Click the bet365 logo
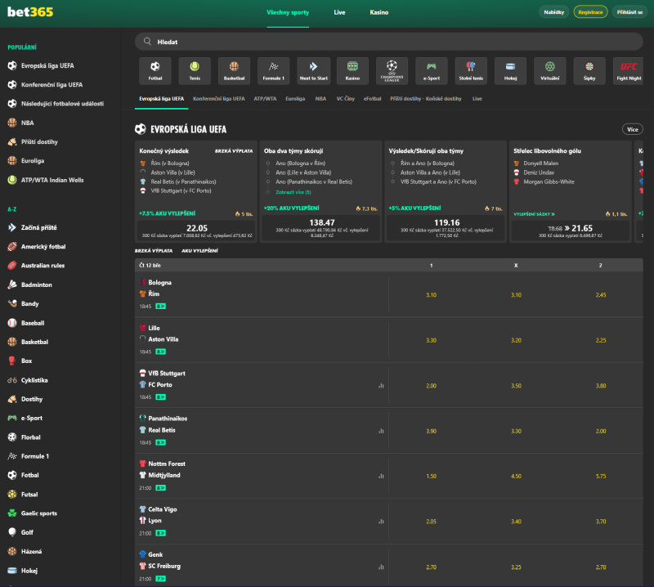The width and height of the screenshot is (654, 587). coord(31,13)
